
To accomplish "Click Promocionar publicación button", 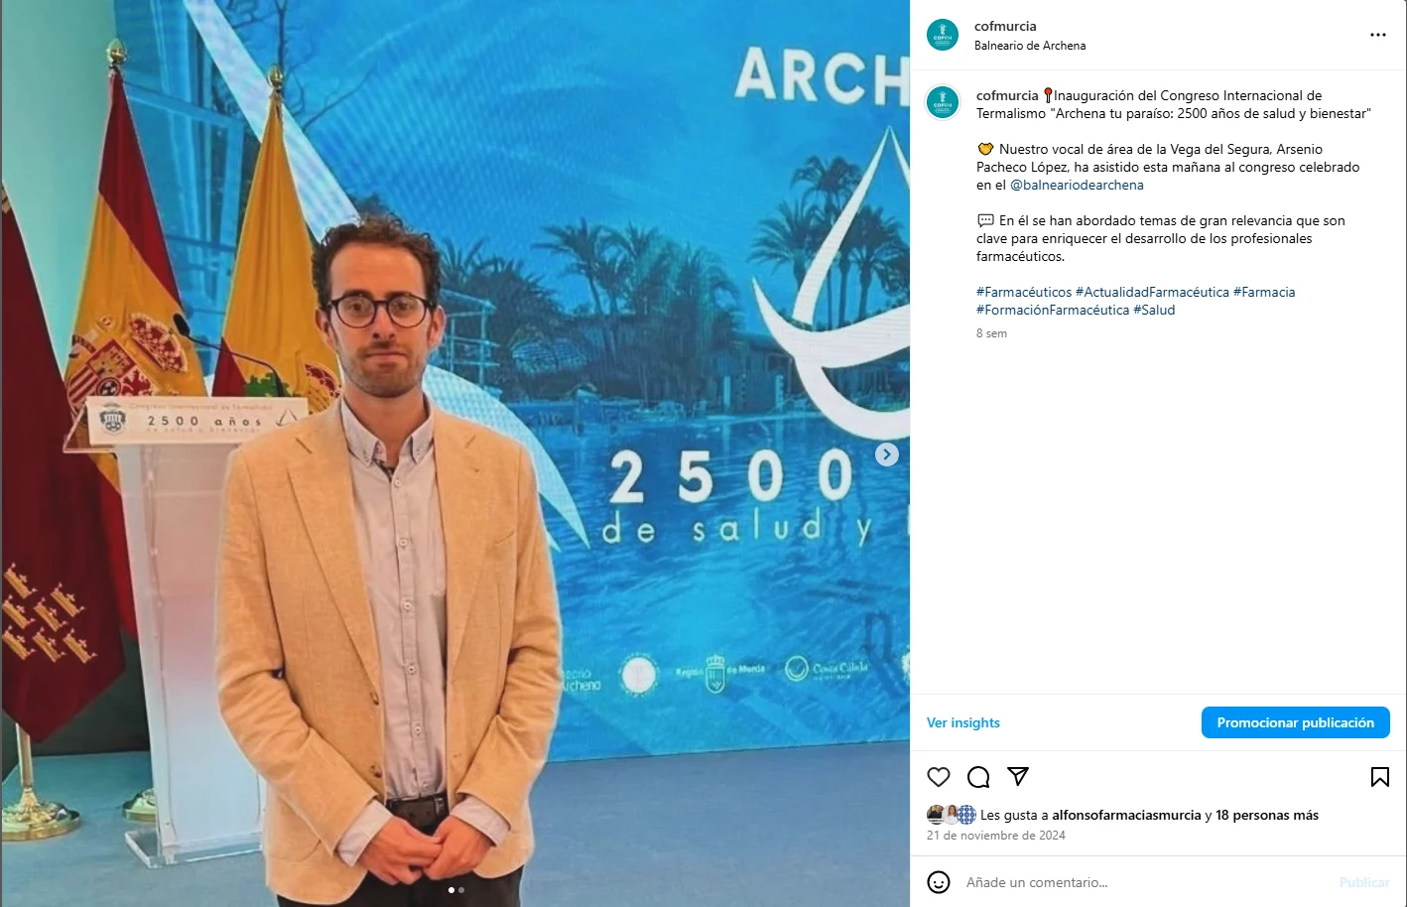I will coord(1296,722).
